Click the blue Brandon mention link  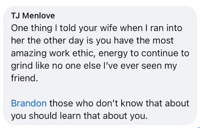click(x=29, y=103)
